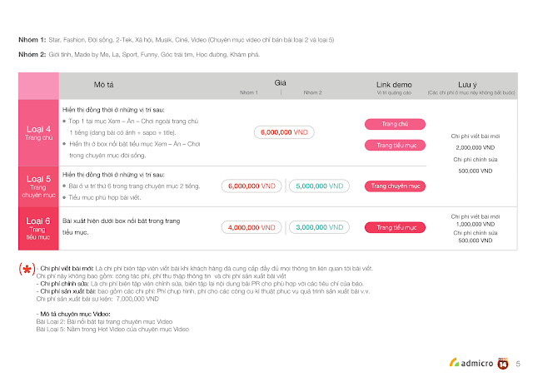Click the Kenh14 logo badge

tap(503, 364)
